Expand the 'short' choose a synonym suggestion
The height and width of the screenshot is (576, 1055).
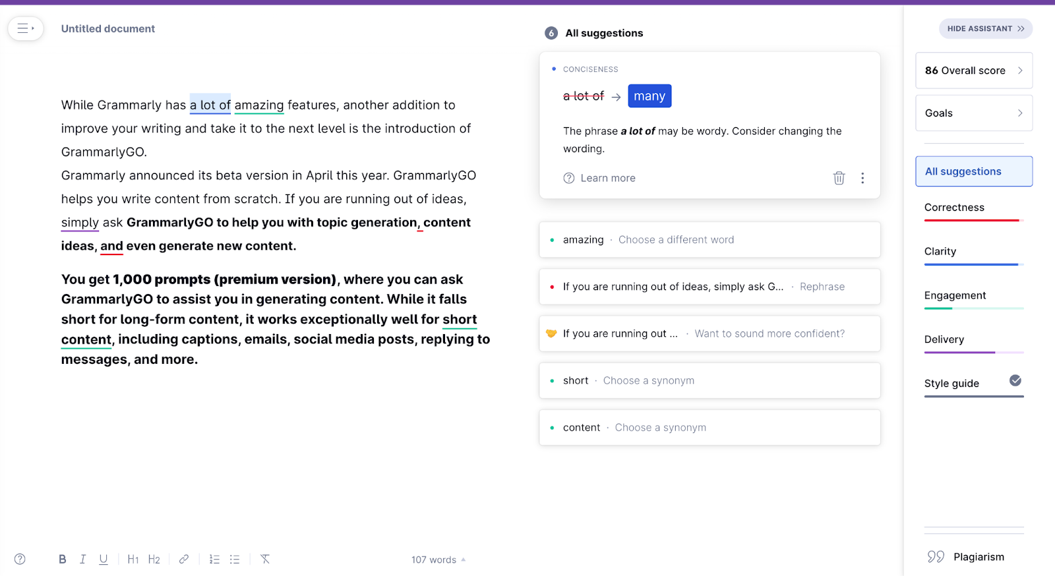709,380
